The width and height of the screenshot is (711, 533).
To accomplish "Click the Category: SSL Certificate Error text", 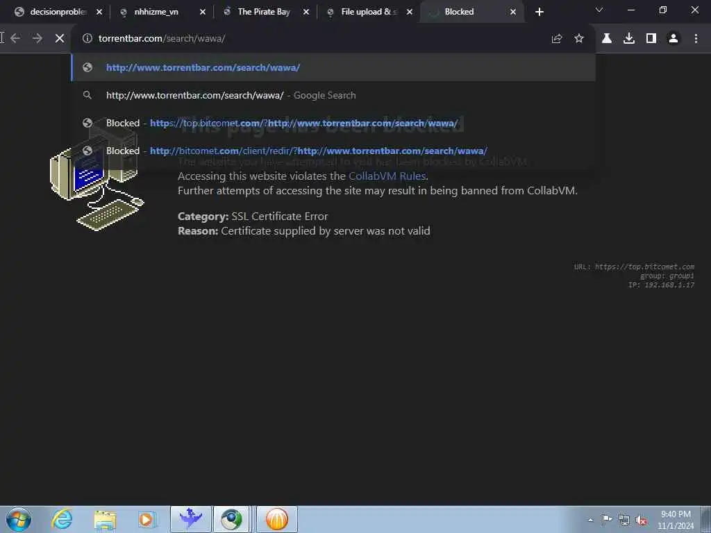I will pos(253,217).
